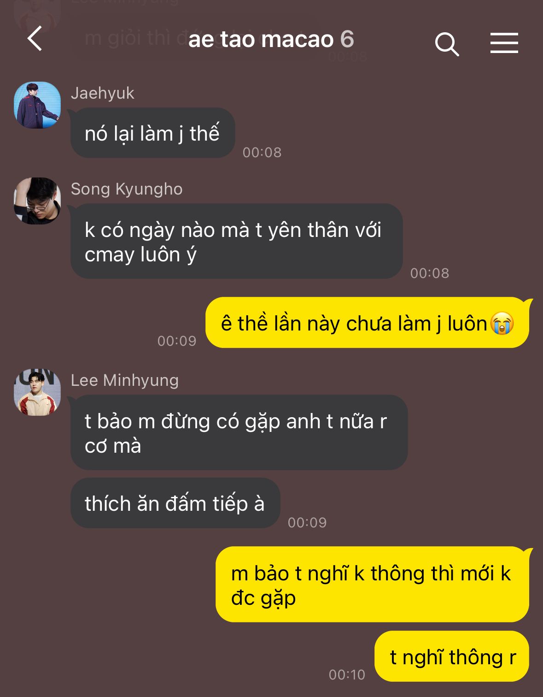The width and height of the screenshot is (543, 697).
Task: Tap Lee Minhyung's profile avatar
Action: [x=37, y=392]
